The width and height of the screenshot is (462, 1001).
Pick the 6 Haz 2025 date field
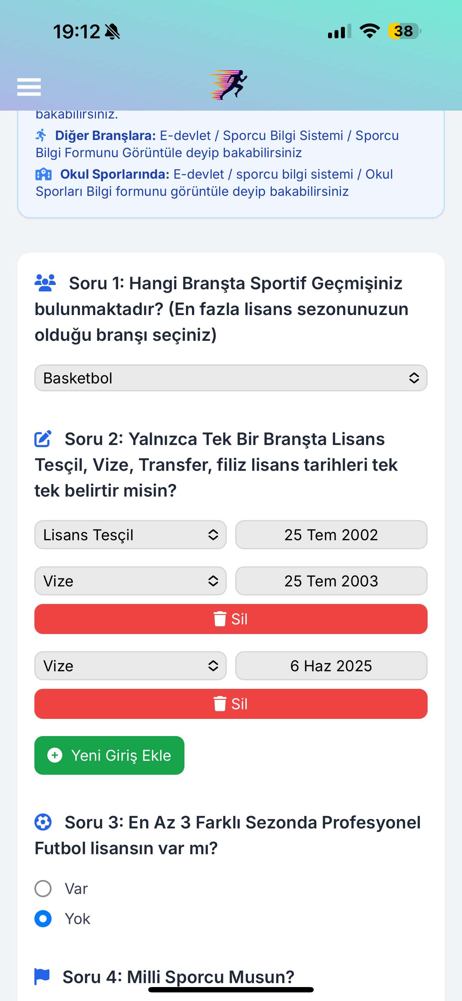pyautogui.click(x=331, y=666)
